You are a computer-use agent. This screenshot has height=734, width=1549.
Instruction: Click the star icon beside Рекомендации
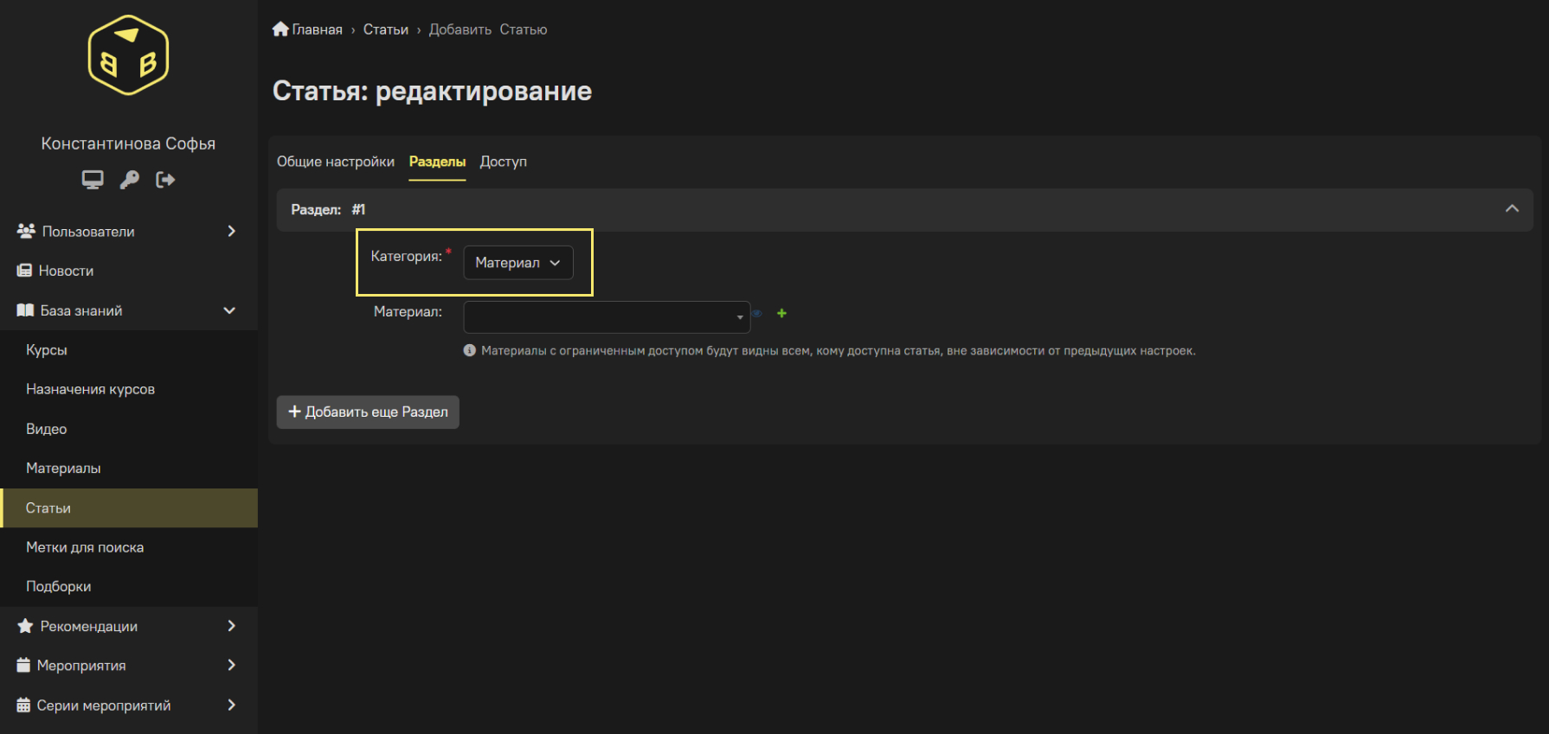25,626
